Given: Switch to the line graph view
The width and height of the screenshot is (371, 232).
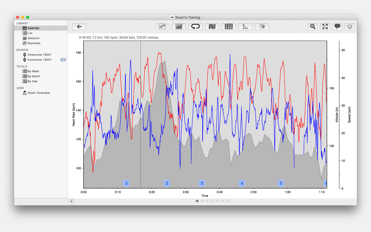Looking at the screenshot, I should 162,27.
